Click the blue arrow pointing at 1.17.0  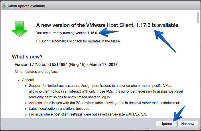pos(165,41)
